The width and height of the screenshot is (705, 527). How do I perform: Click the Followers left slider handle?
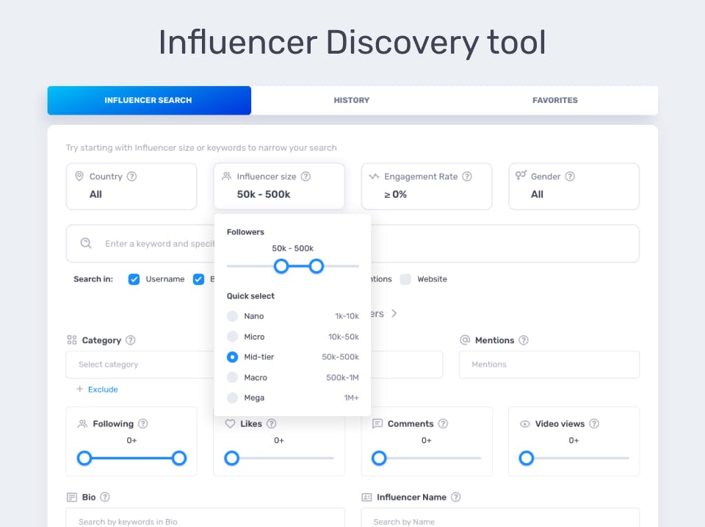coord(281,266)
